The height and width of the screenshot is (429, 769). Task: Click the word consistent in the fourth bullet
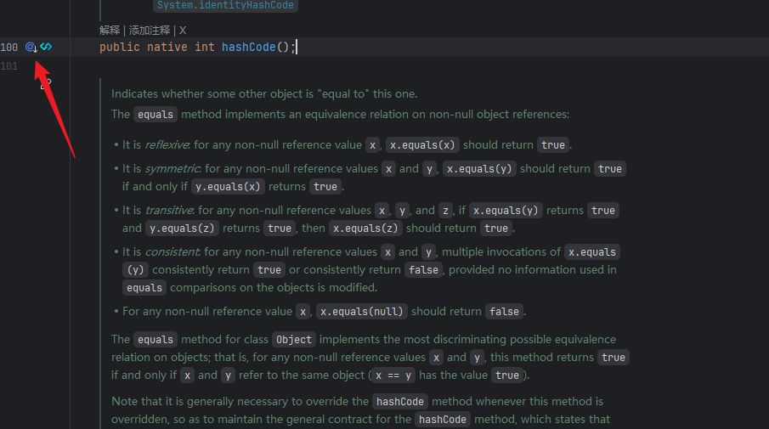[172, 252]
